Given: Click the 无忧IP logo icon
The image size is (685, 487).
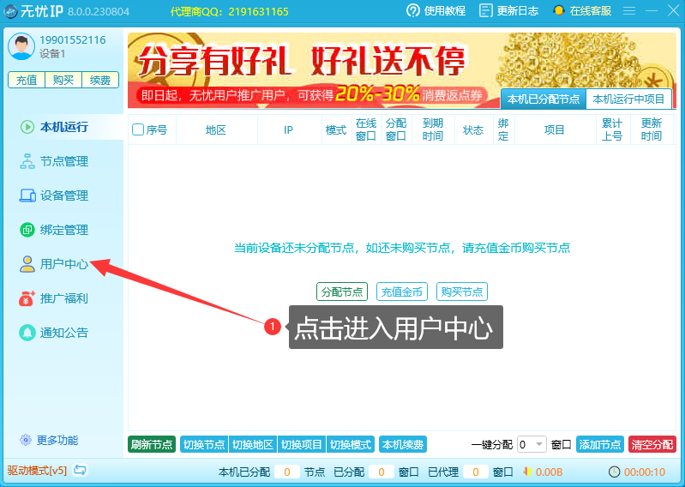Looking at the screenshot, I should 10,11.
